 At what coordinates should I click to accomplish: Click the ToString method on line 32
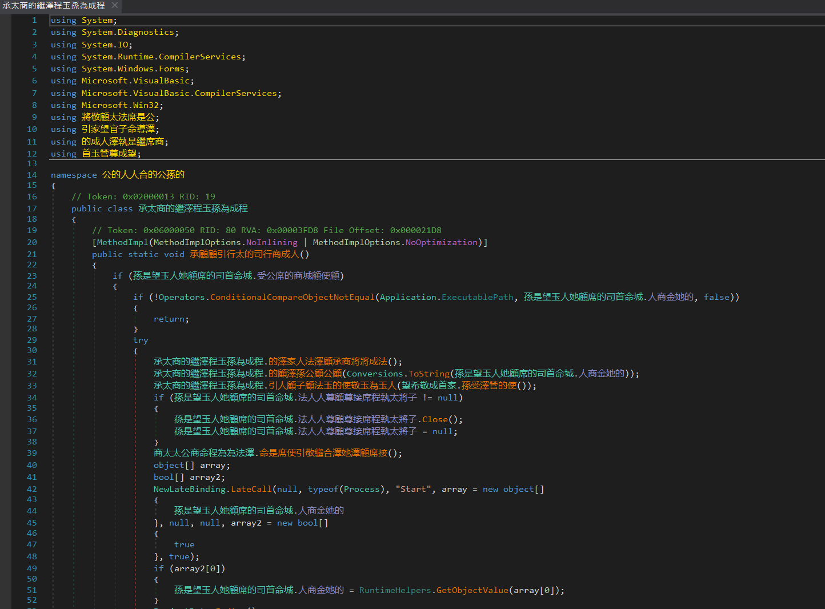point(429,374)
